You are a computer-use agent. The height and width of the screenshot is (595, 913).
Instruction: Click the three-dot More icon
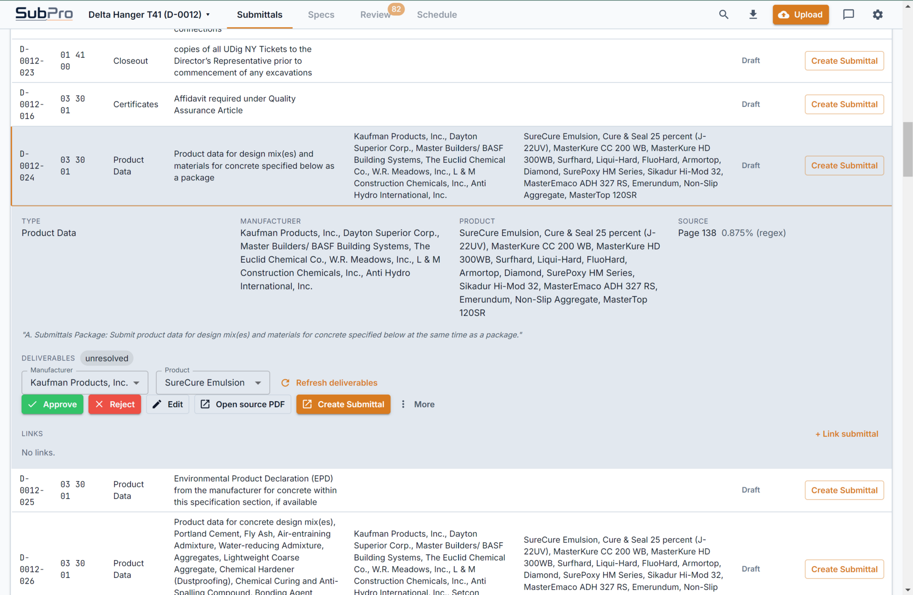(403, 404)
